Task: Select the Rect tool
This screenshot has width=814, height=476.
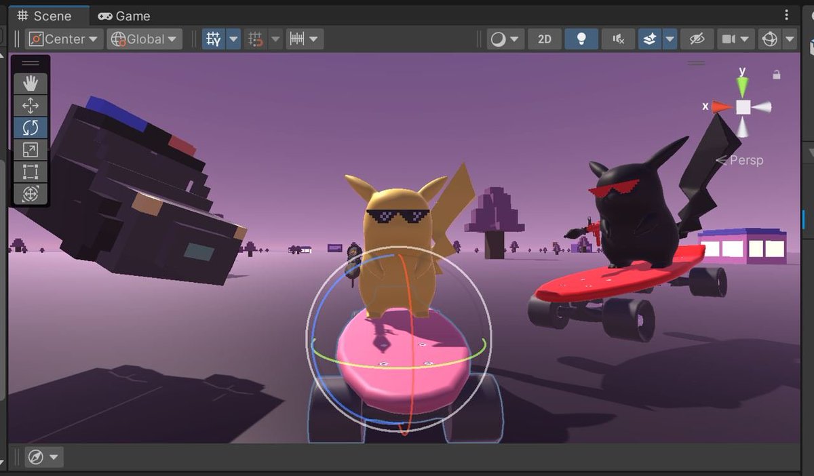Action: coord(31,172)
